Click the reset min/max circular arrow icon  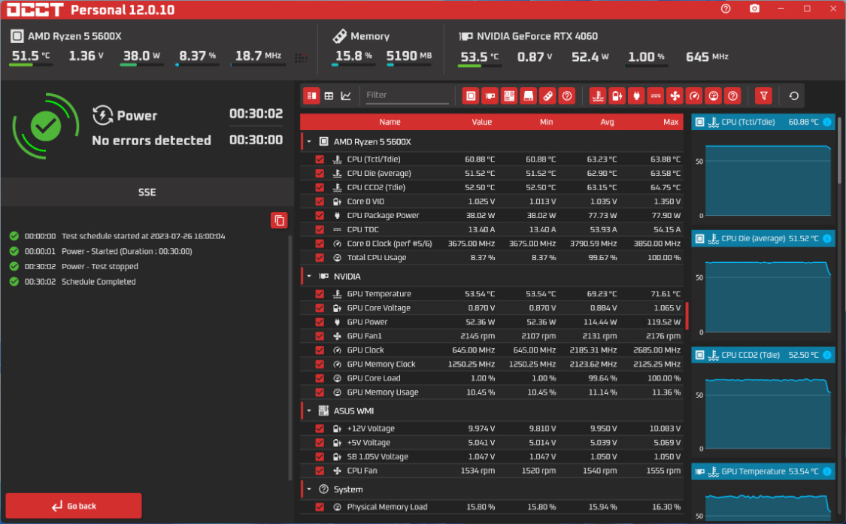click(x=793, y=96)
